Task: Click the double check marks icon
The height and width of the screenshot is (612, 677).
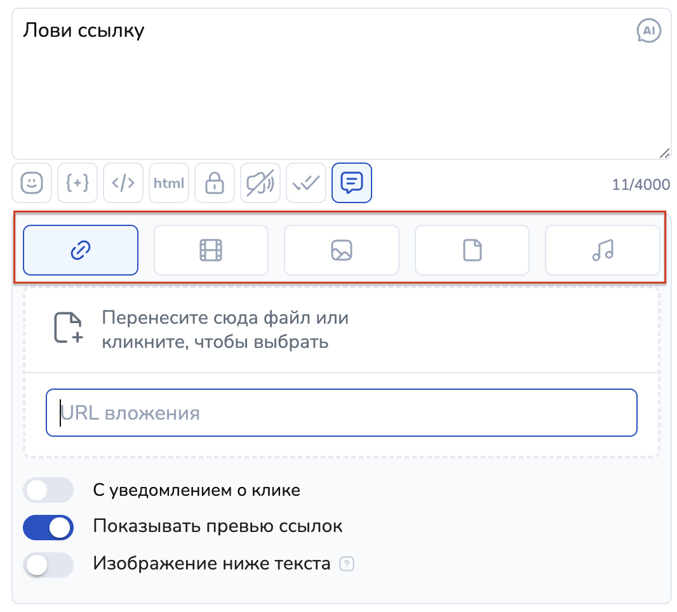Action: point(306,183)
